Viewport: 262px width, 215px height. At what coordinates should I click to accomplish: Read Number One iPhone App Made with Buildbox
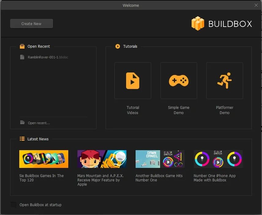tap(215, 178)
